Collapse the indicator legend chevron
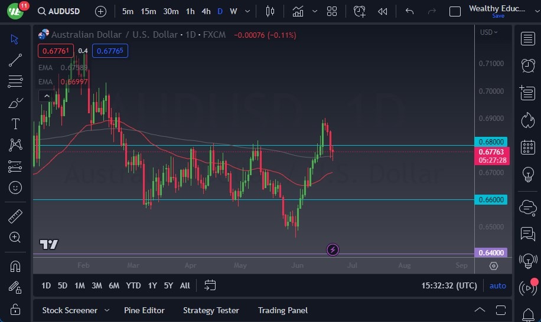Screen dimensions: 541x322 (x=45, y=96)
